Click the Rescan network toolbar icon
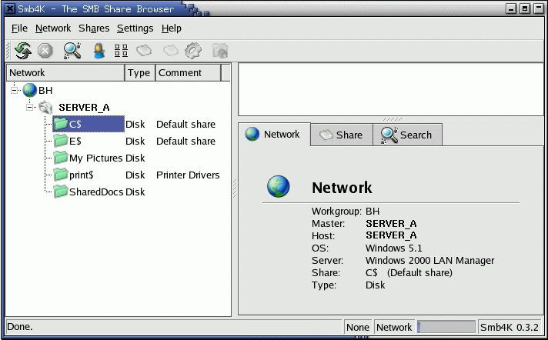Viewport: 548px width, 340px height. [x=23, y=51]
